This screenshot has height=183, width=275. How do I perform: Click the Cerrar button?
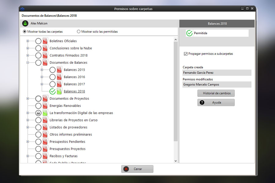coord(137,169)
